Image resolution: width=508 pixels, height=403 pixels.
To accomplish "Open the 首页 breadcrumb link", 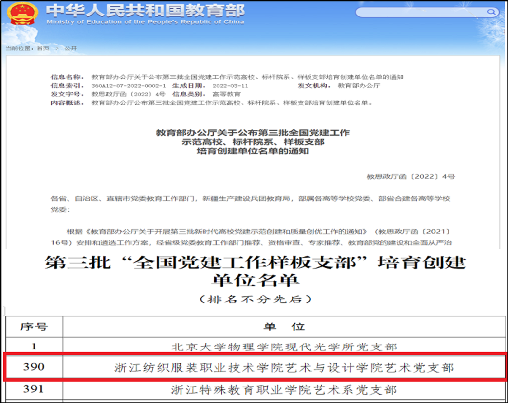I will point(43,48).
